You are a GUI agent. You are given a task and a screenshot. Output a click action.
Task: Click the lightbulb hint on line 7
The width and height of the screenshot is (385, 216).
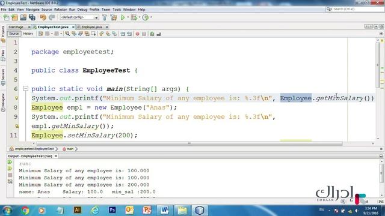click(16, 98)
